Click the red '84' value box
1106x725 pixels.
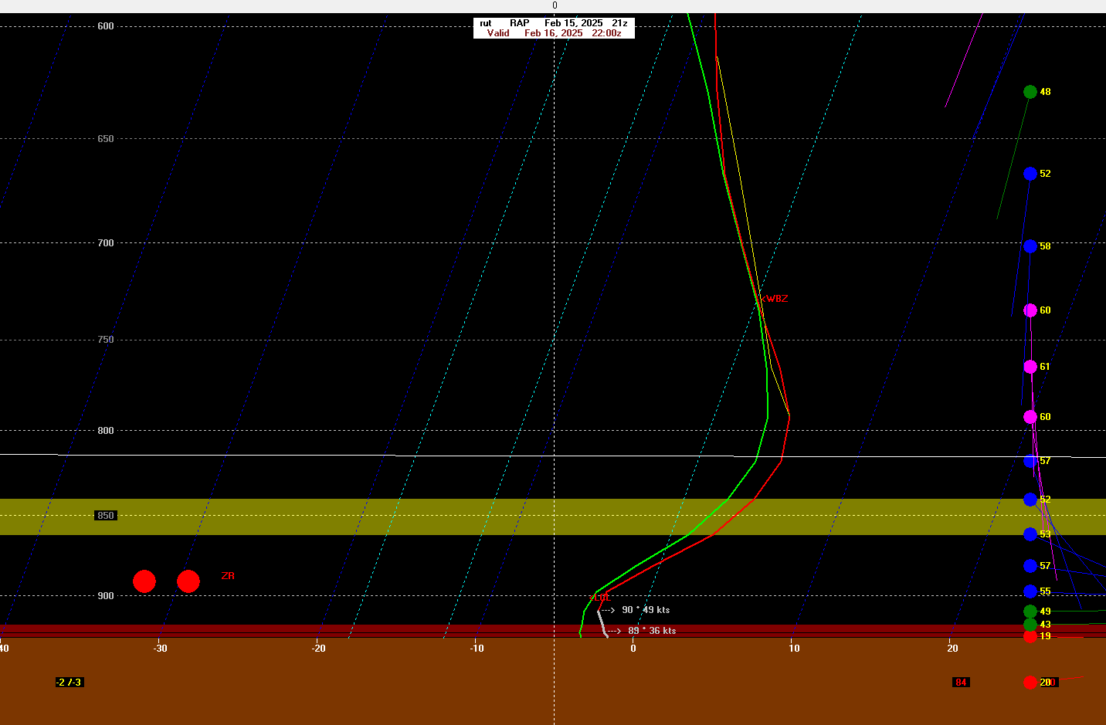[x=961, y=683]
